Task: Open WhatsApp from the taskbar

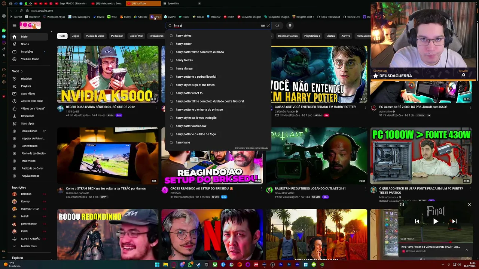Action: (x=190, y=265)
